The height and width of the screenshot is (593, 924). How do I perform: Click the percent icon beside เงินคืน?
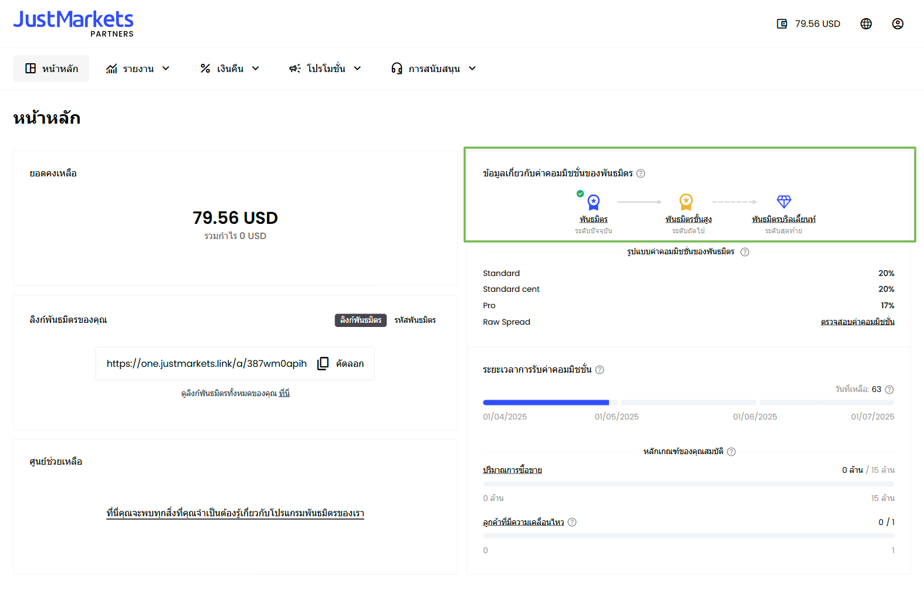point(205,69)
